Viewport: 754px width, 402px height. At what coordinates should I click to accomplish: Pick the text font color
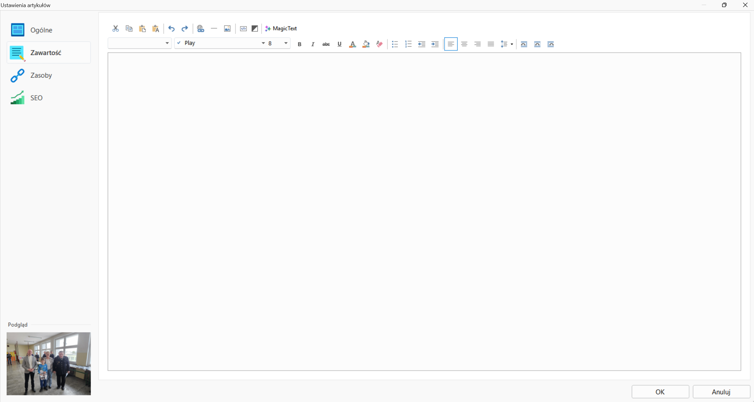click(x=352, y=44)
